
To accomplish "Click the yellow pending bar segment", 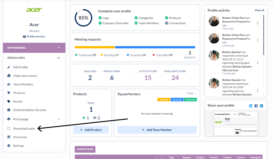I will point(95,47).
